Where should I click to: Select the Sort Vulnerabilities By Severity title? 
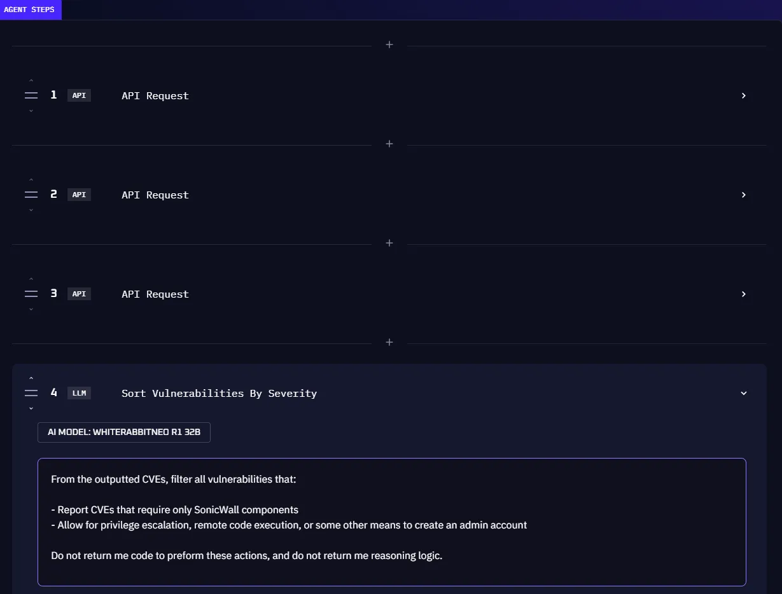click(219, 393)
